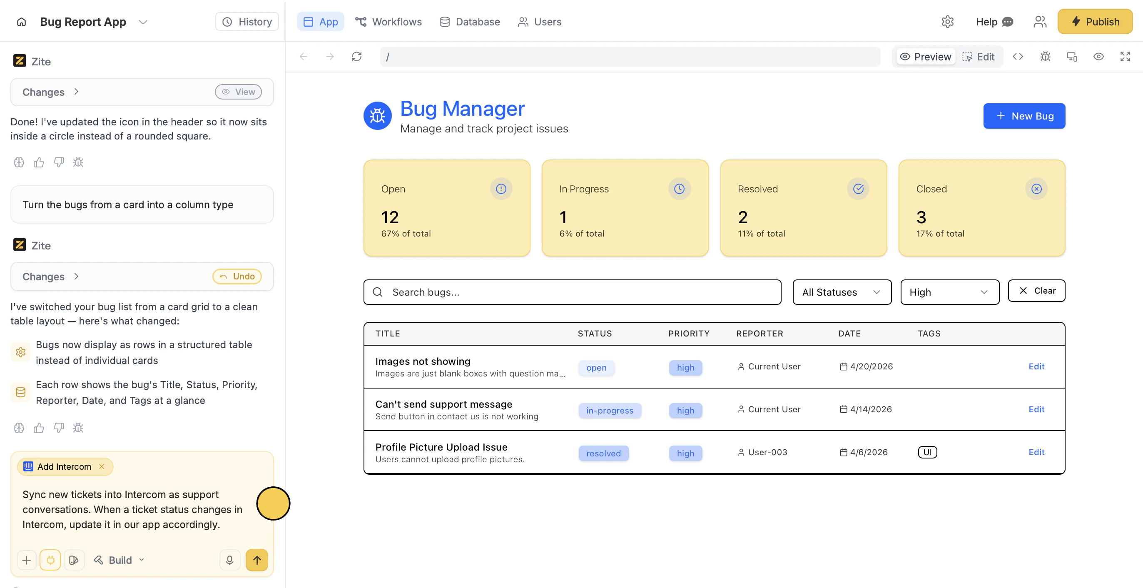
Task: Click Edit on Profile Picture Upload Issue row
Action: 1036,452
